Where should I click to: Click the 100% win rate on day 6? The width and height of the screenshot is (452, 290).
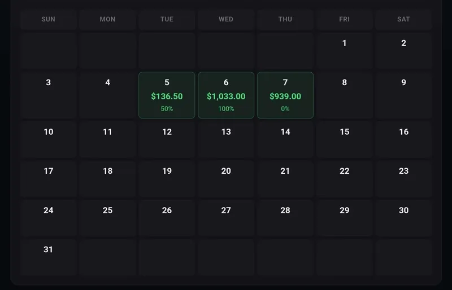point(226,109)
